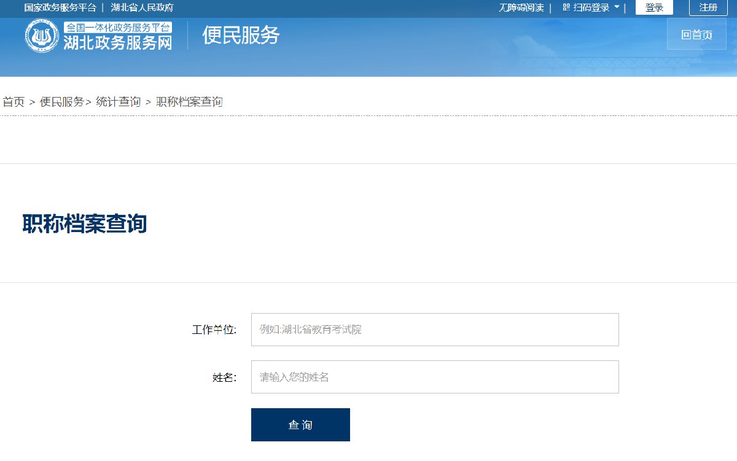Go to 首页 in the breadcrumb
This screenshot has height=461, width=737.
pyautogui.click(x=14, y=102)
